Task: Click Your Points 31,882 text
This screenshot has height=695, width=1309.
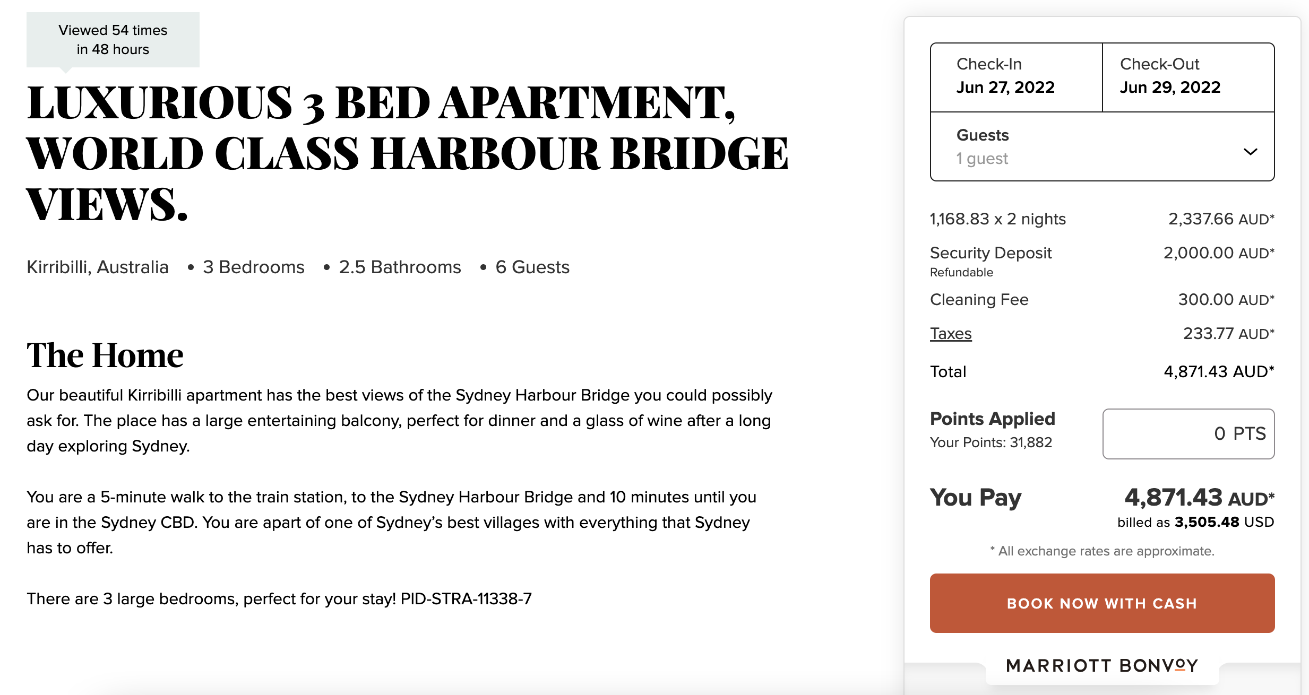Action: click(991, 442)
